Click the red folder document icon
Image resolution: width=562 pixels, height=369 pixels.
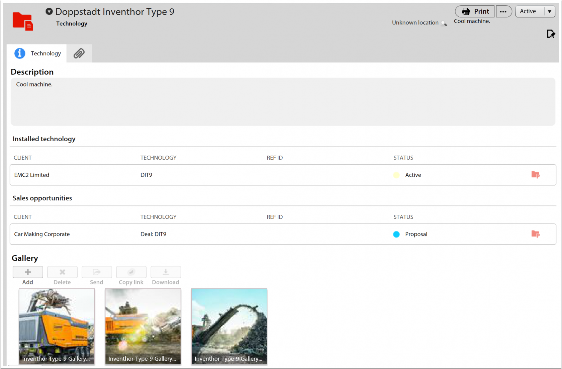click(x=23, y=21)
